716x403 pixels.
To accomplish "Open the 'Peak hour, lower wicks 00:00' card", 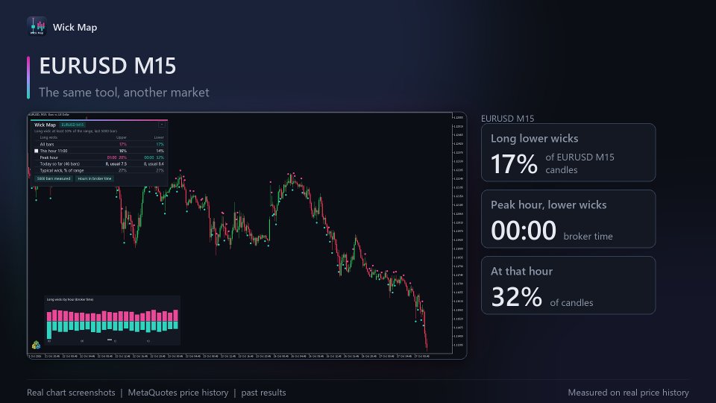I will tap(568, 219).
